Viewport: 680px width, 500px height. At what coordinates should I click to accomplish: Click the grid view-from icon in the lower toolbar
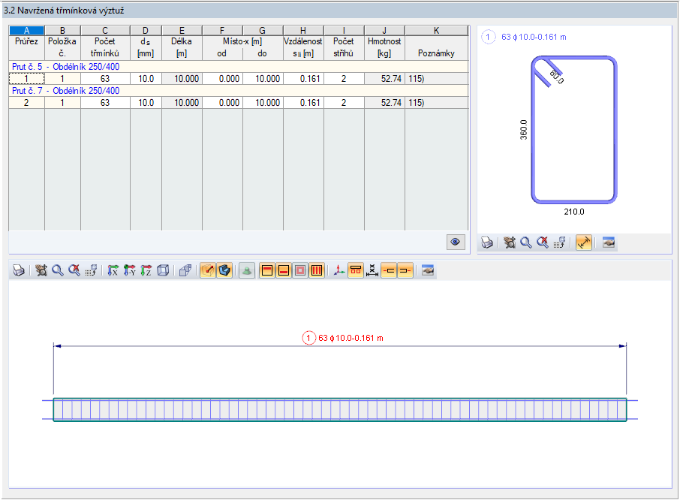(x=91, y=270)
